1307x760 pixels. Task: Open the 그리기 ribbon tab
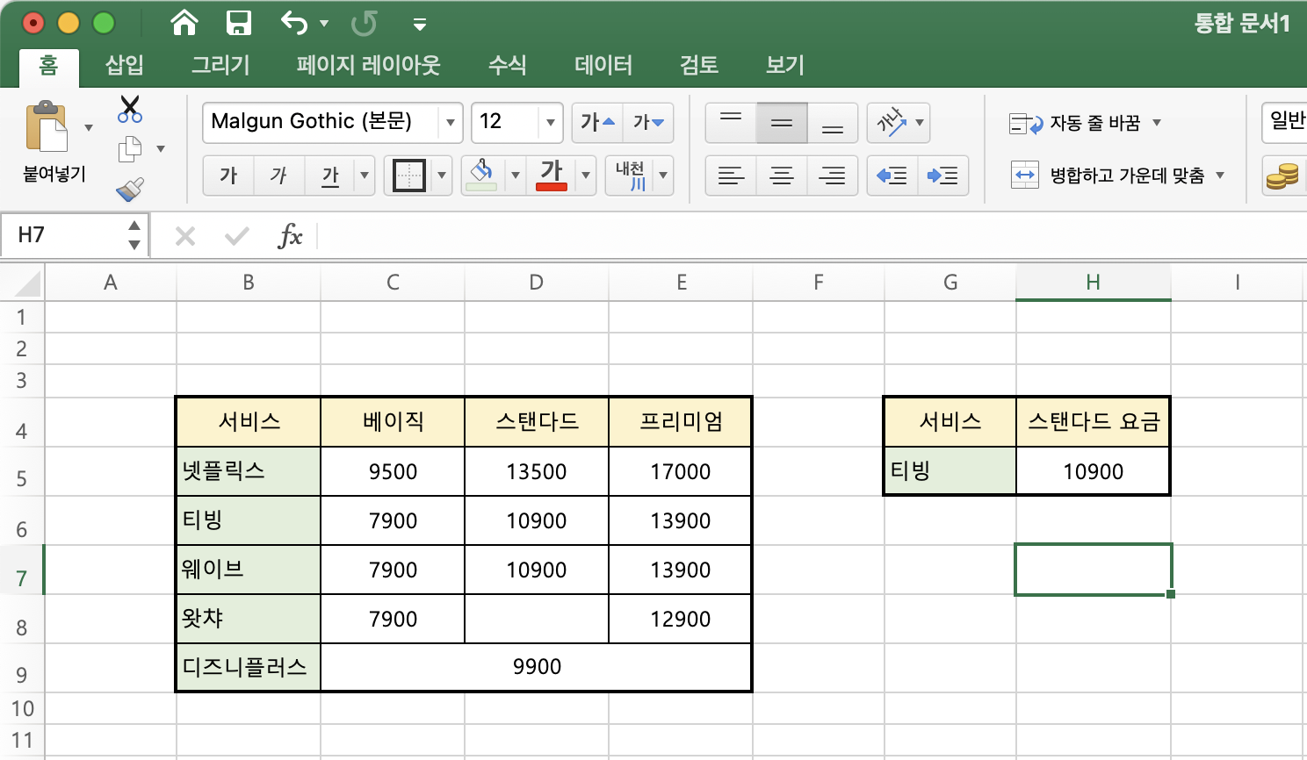pyautogui.click(x=220, y=66)
